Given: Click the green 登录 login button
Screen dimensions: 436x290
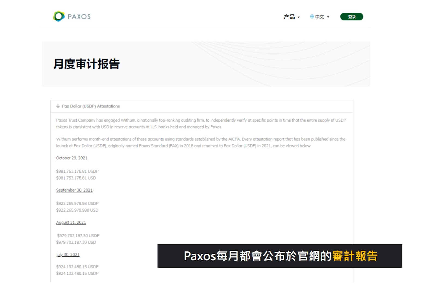Looking at the screenshot, I should coord(352,17).
